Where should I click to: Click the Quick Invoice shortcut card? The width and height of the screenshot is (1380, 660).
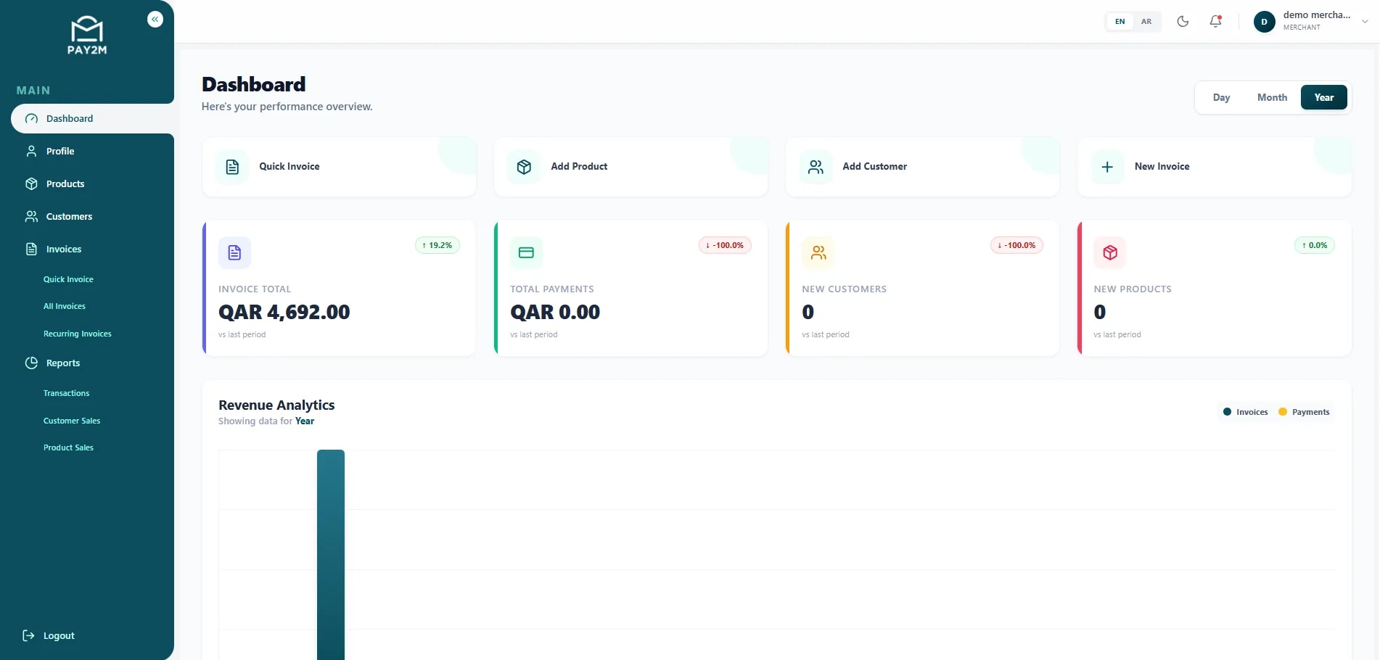tap(340, 167)
